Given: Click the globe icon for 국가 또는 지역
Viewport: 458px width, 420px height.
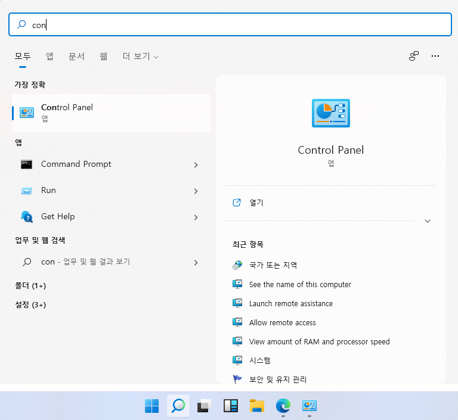Looking at the screenshot, I should tap(237, 265).
